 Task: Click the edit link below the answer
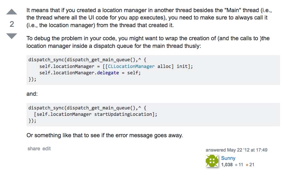point(47,148)
